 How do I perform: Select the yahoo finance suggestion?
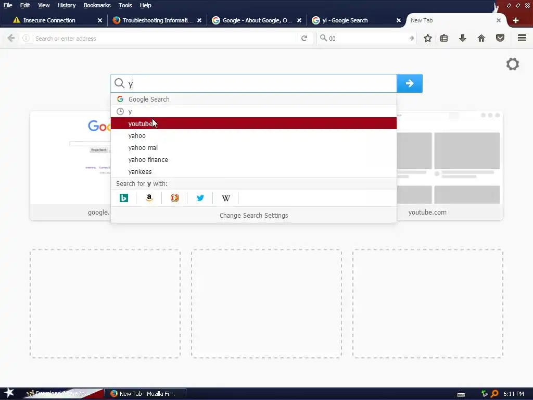[253, 159]
